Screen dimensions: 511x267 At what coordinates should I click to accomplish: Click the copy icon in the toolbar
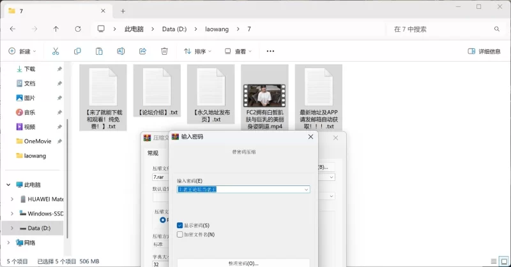77,51
